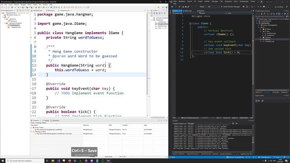The height and width of the screenshot is (163, 290).
Task: Select IGame.h in Solution Explorer
Action: click(x=267, y=39)
